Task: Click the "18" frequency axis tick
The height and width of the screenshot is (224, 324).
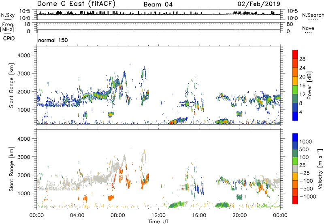Action: tap(27, 24)
